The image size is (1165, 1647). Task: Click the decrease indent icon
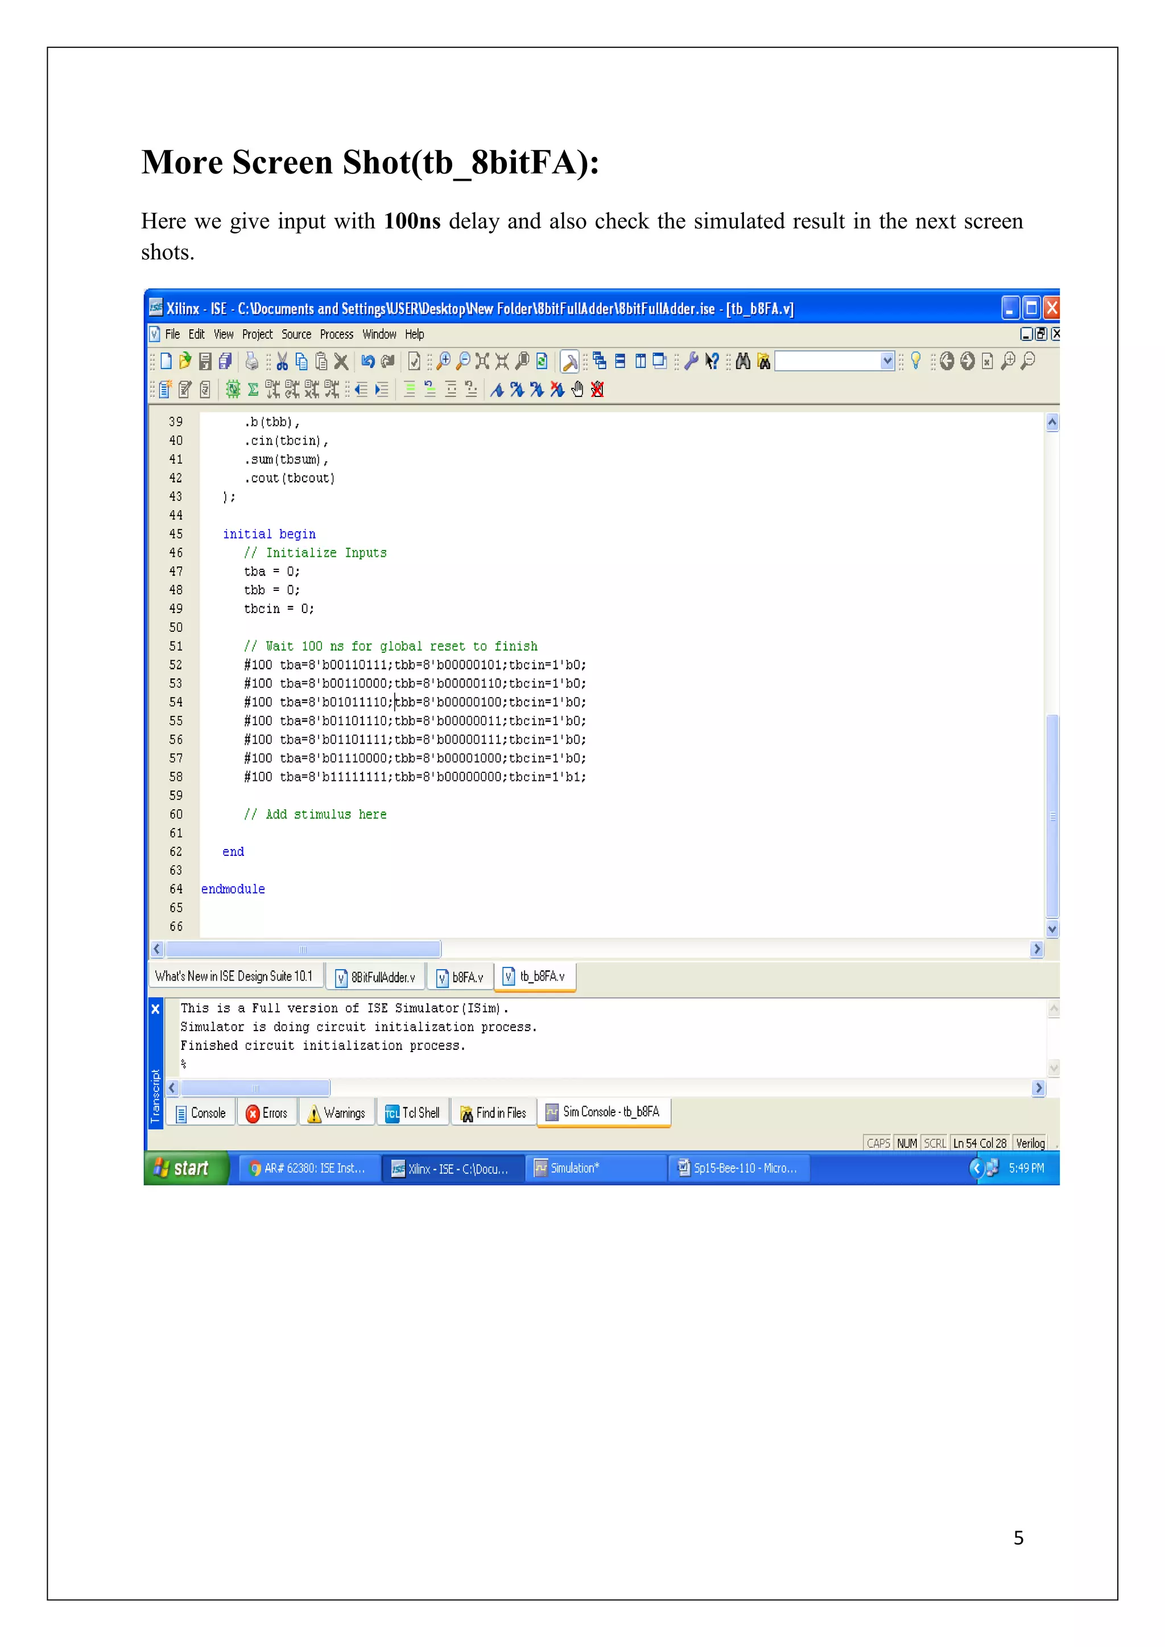[361, 389]
